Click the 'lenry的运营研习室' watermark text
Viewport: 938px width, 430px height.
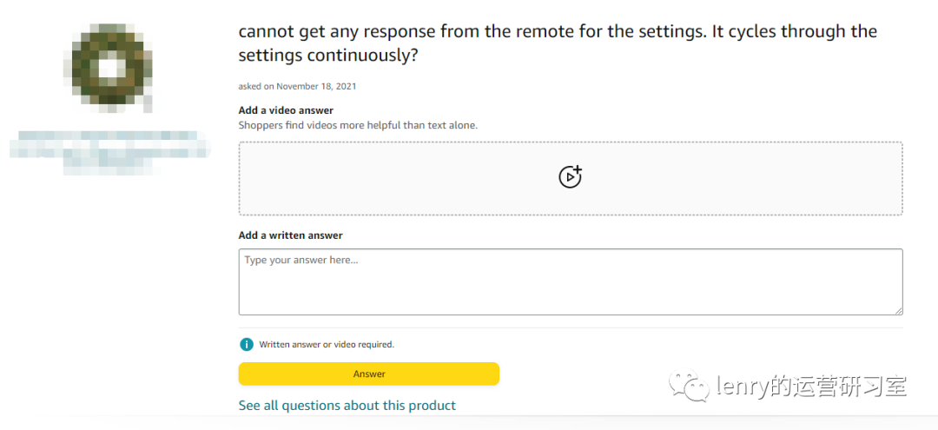coord(812,387)
